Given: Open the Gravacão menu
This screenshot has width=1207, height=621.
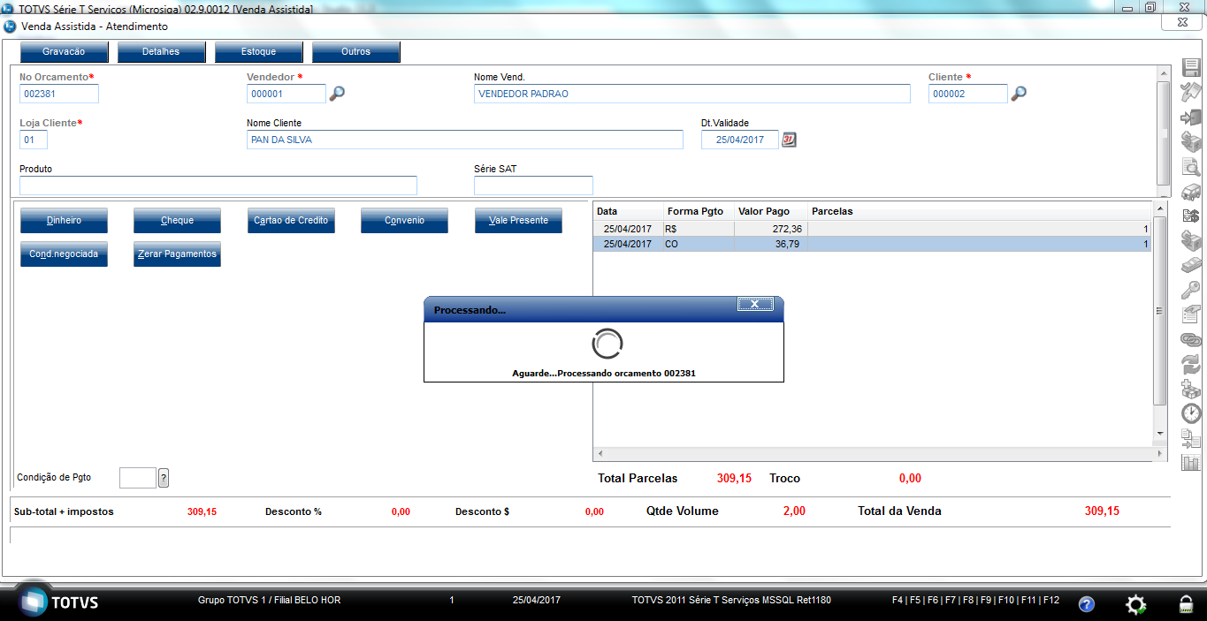Looking at the screenshot, I should click(x=64, y=52).
